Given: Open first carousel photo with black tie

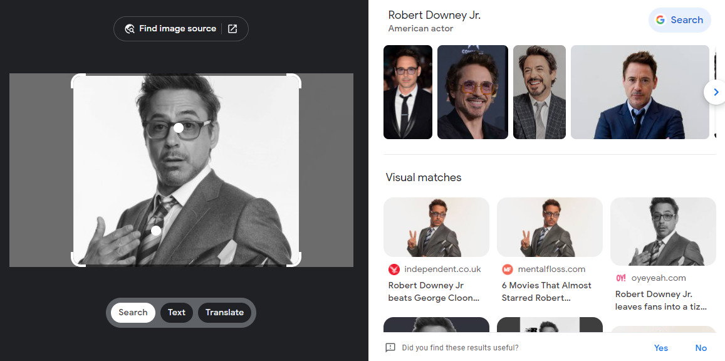Looking at the screenshot, I should coord(408,92).
